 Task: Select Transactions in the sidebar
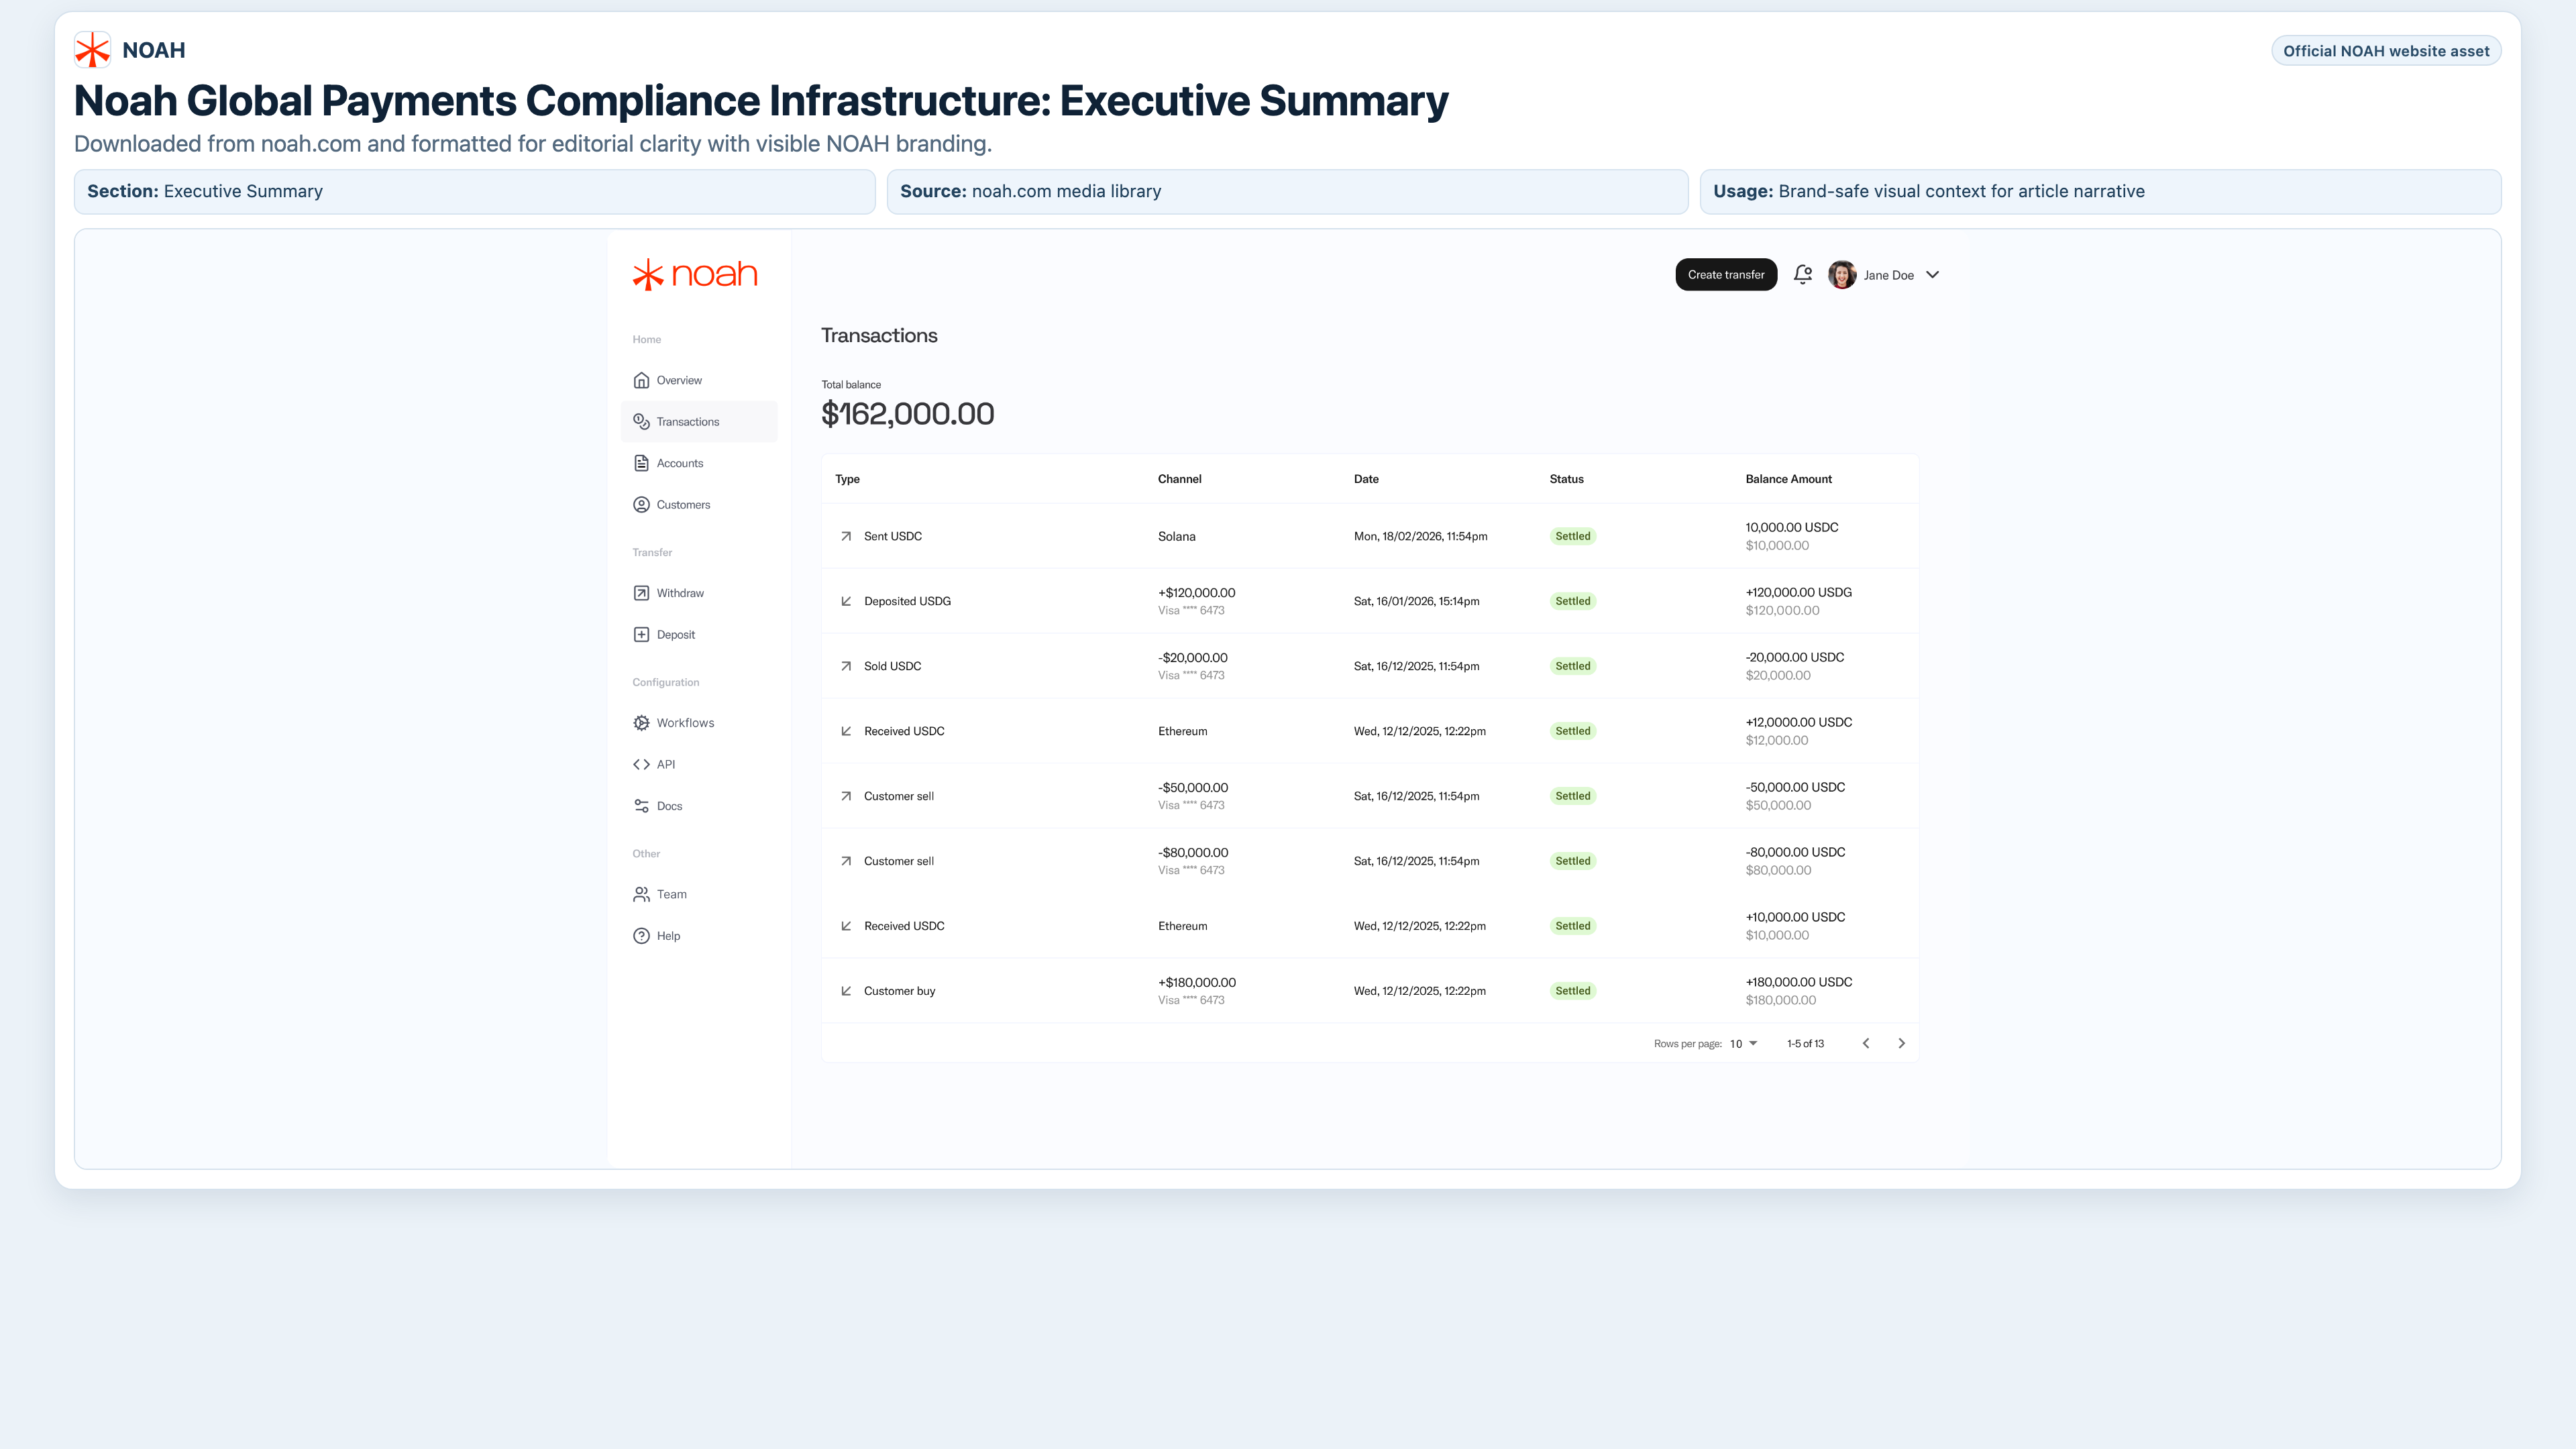pyautogui.click(x=687, y=422)
